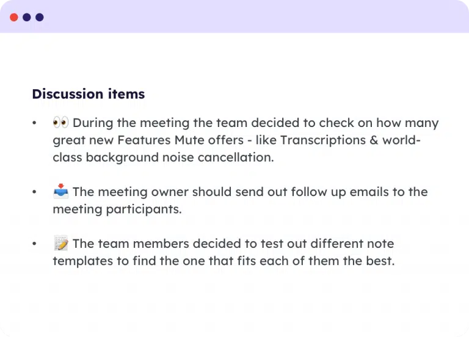Click the eyes emoji icon
The image size is (469, 337).
tap(60, 123)
